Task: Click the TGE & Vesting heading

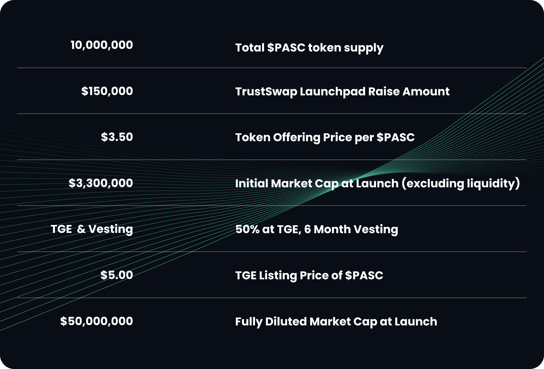Action: pyautogui.click(x=92, y=229)
